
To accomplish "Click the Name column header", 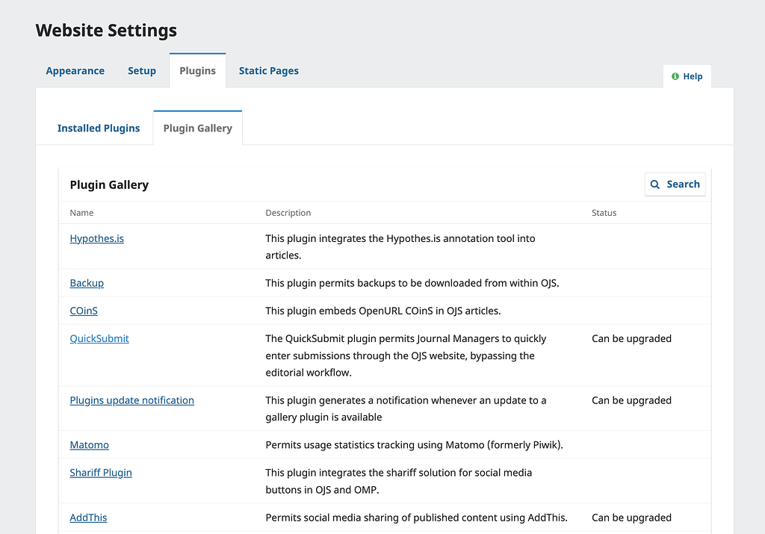I will pyautogui.click(x=82, y=213).
